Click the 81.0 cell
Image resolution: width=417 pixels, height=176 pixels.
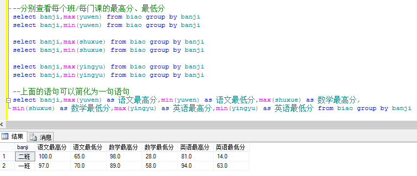click(195, 156)
